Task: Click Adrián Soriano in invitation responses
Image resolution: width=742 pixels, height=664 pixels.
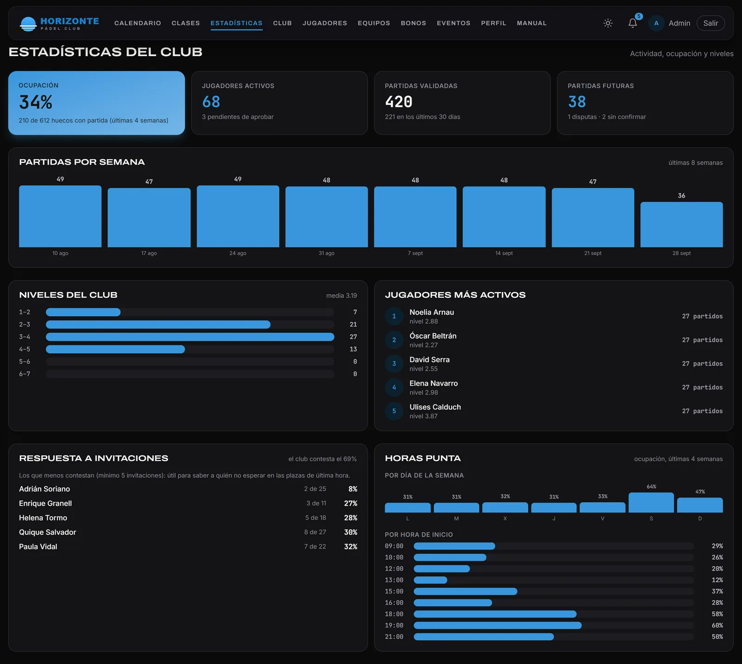Action: (x=45, y=489)
